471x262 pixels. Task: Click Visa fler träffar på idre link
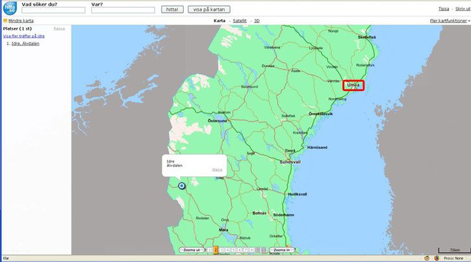[24, 36]
